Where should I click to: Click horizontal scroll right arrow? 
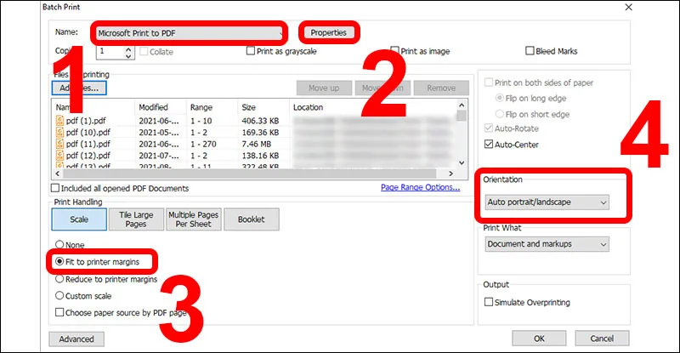tap(451, 174)
